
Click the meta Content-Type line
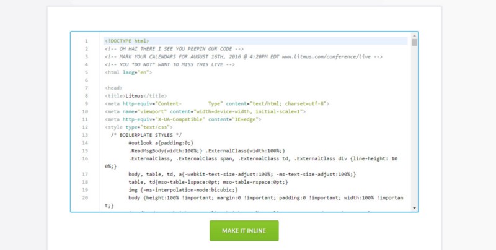click(216, 104)
